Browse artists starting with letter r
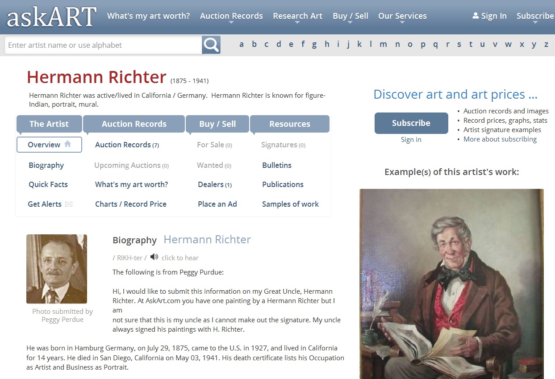This screenshot has width=555, height=379. coord(447,44)
